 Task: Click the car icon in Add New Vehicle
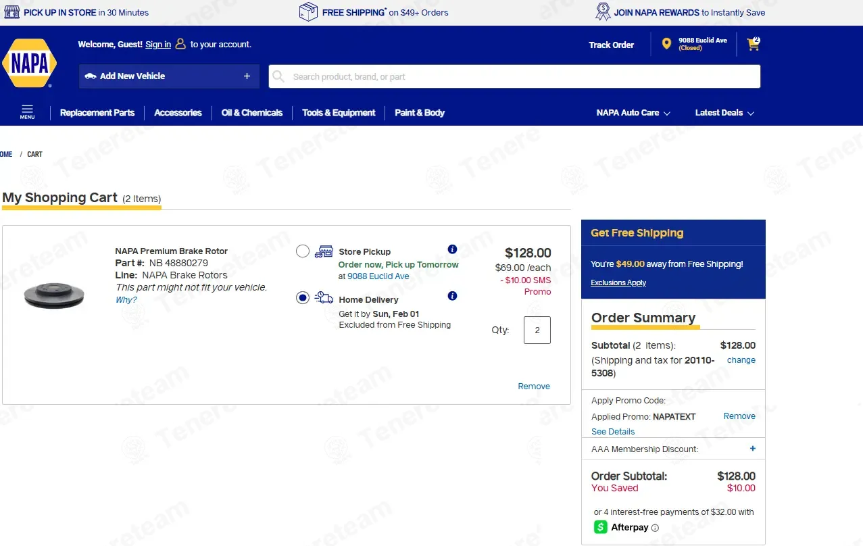coord(90,76)
